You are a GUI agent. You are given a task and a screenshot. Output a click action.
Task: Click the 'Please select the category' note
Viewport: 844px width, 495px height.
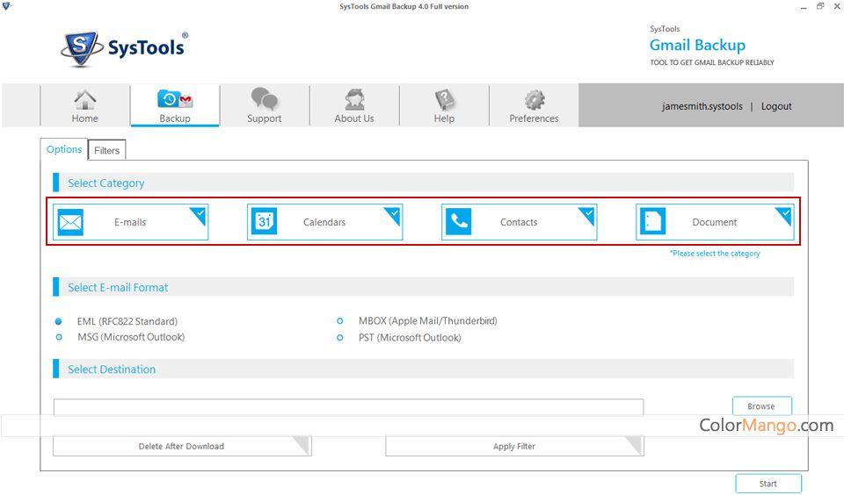pyautogui.click(x=715, y=253)
